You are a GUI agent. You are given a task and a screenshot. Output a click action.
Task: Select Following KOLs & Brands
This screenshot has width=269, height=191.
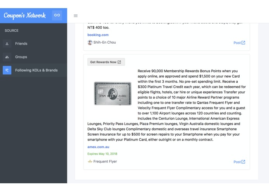pyautogui.click(x=33, y=70)
